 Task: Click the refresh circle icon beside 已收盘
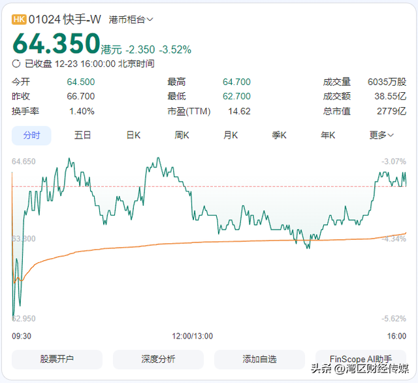[16, 64]
